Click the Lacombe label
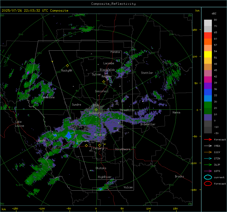The height and width of the screenshot is (212, 227). click(109, 63)
